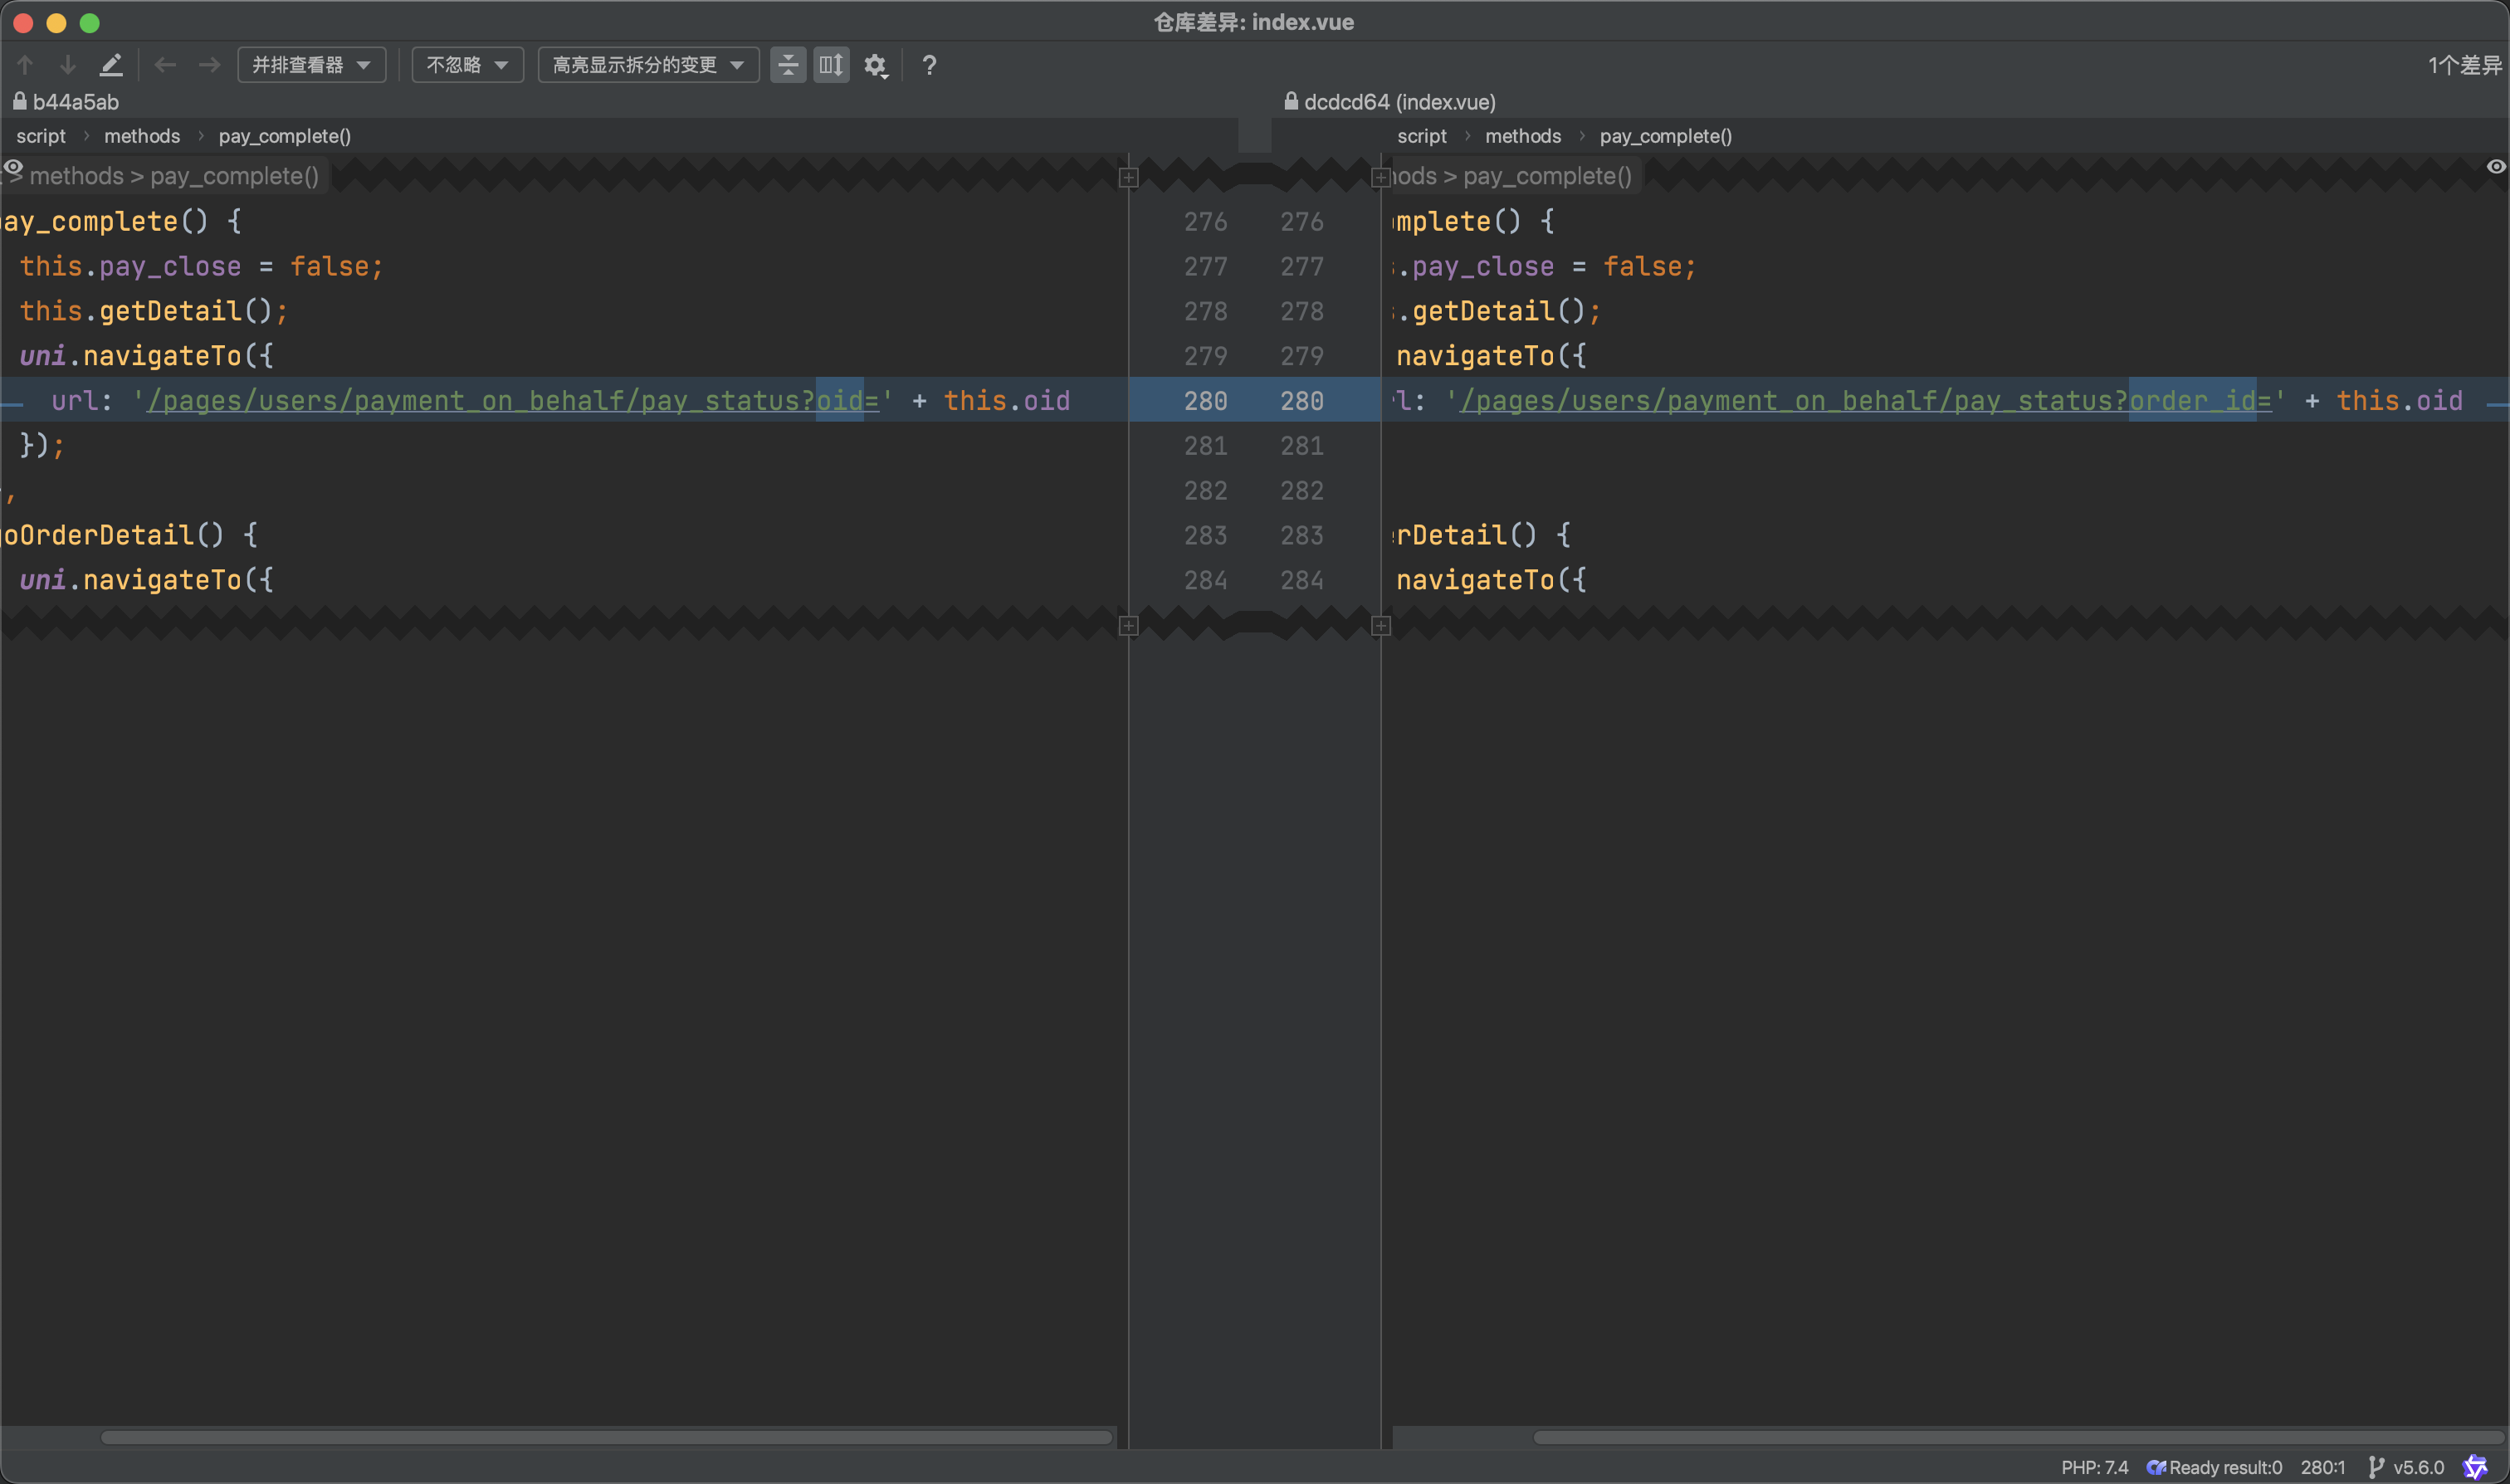Click the right pane horizontal scrollbar

2018,1437
